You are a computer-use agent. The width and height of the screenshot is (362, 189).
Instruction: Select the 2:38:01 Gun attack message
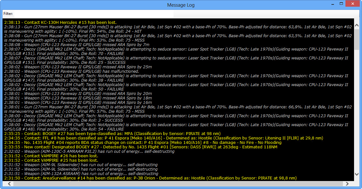pos(178,109)
